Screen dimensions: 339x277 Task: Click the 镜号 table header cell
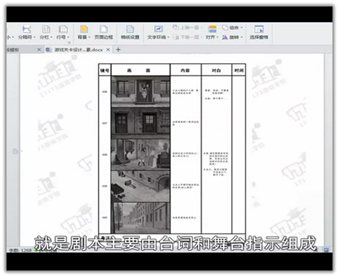[105, 70]
